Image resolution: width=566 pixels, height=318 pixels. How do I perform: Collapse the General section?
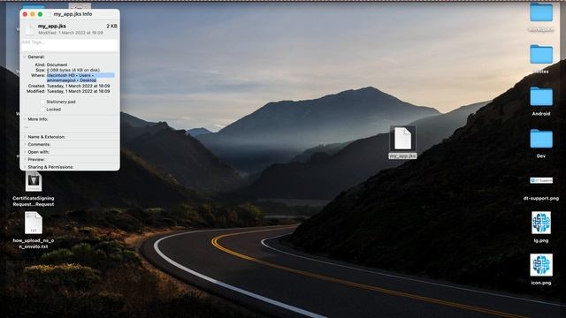tap(25, 57)
